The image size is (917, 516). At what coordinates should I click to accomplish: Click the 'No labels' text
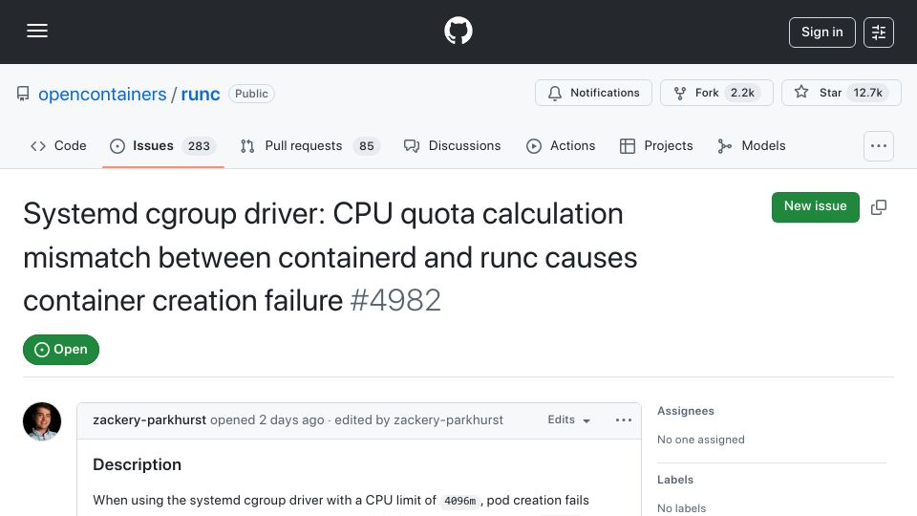(x=681, y=508)
